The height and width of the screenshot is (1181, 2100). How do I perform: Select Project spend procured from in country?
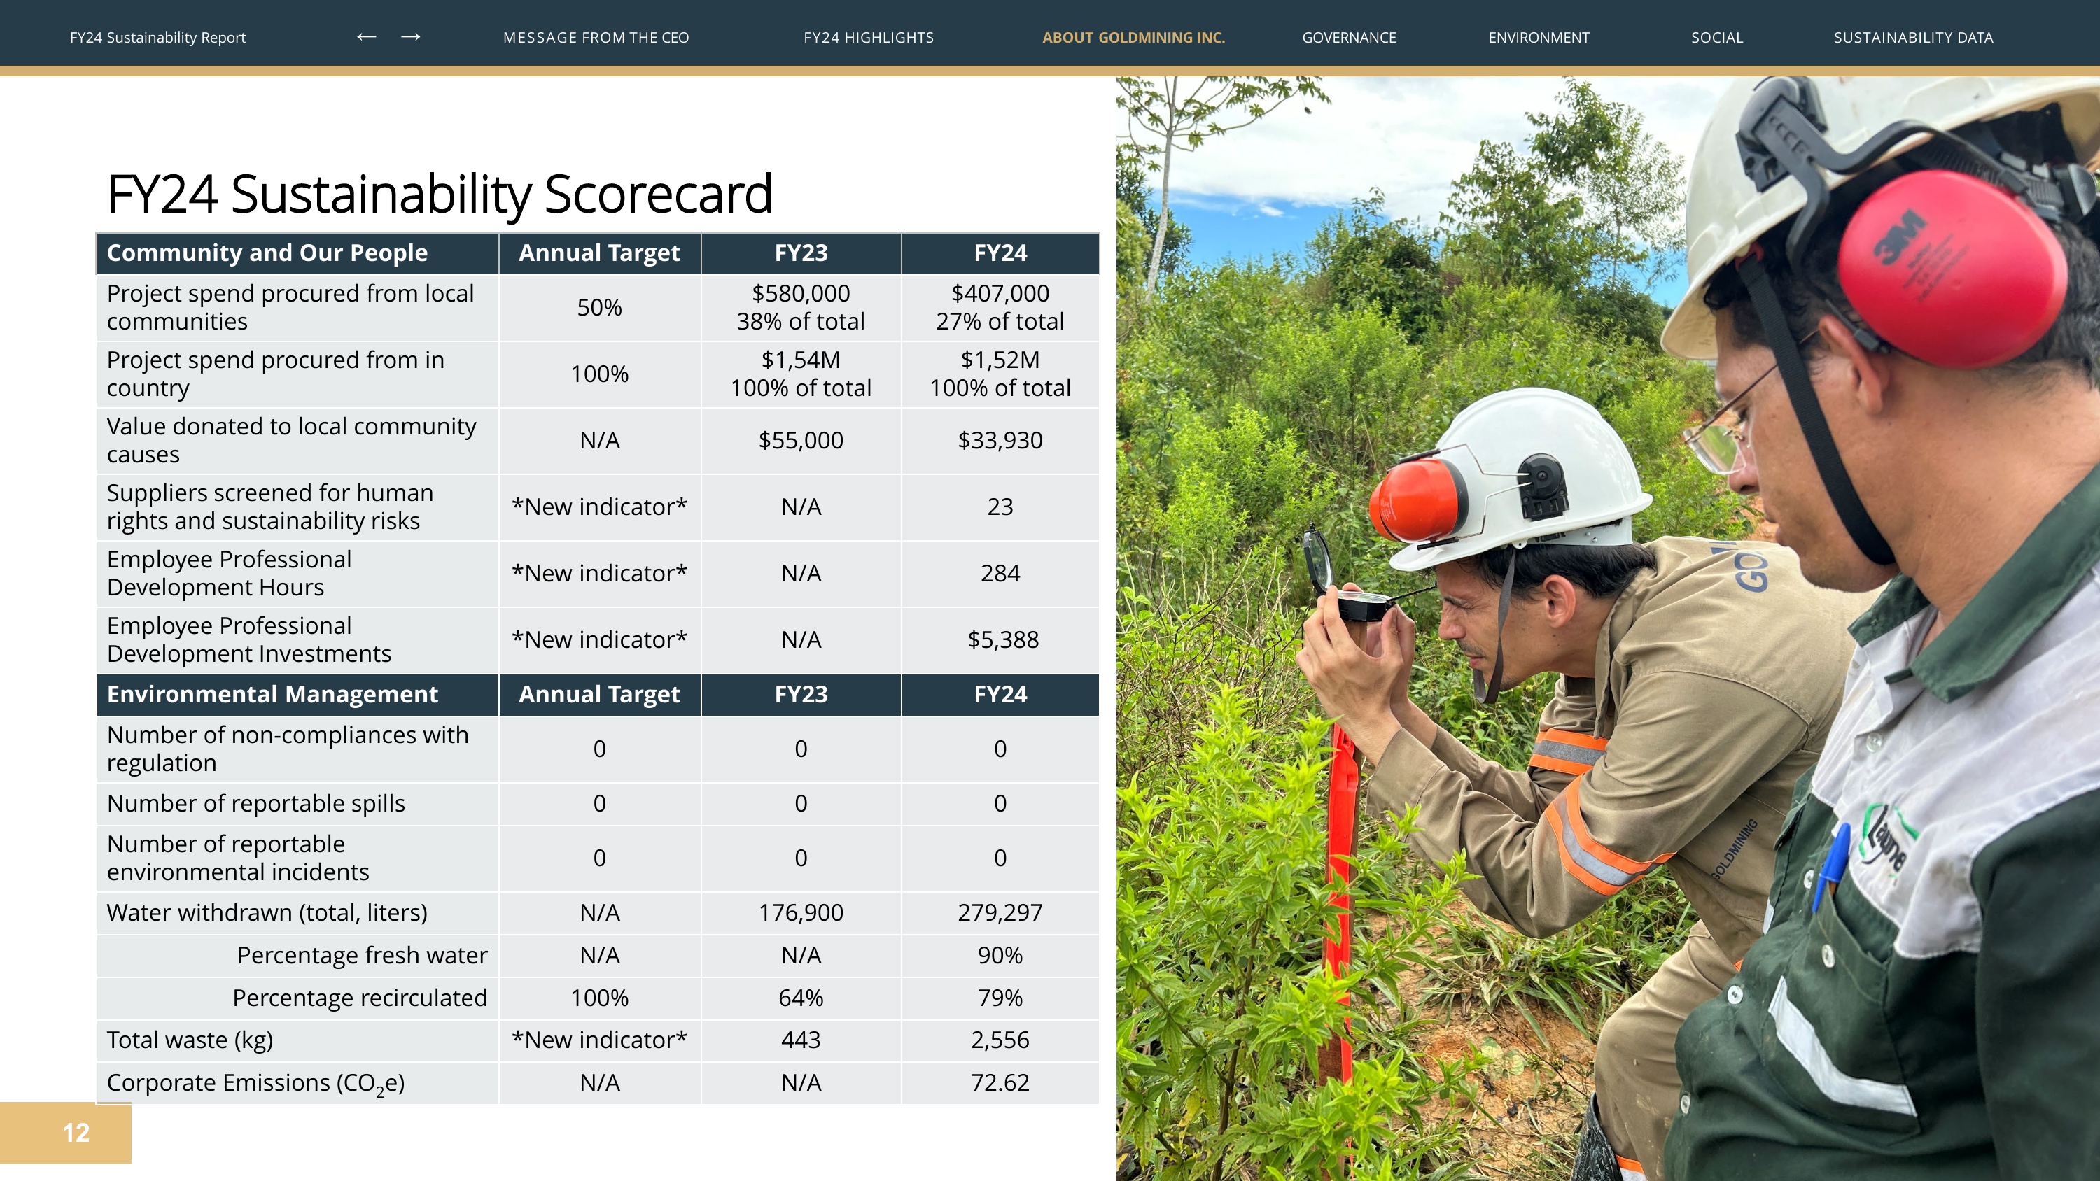click(276, 374)
